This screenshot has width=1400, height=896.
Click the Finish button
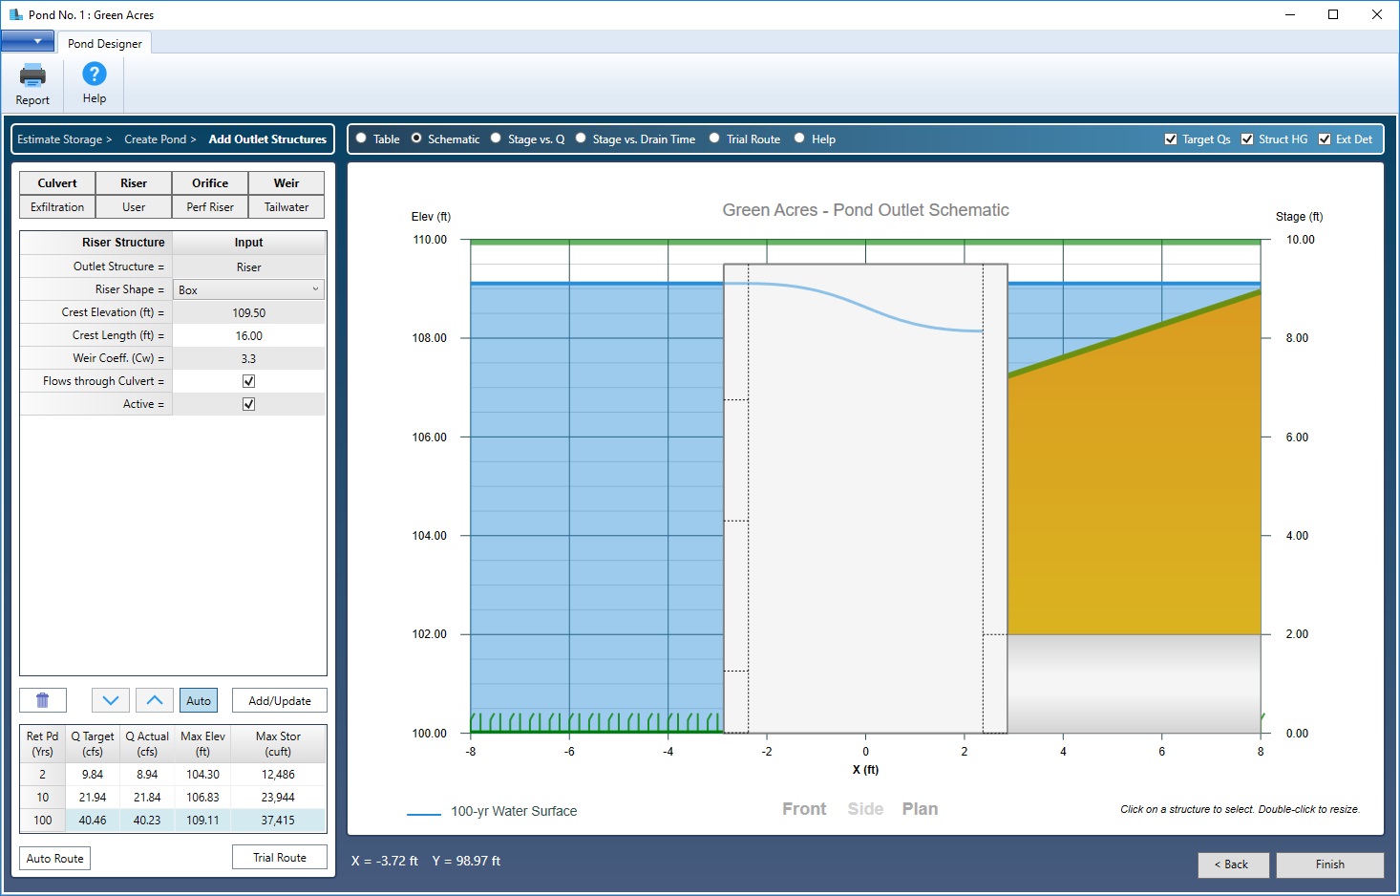1329,864
